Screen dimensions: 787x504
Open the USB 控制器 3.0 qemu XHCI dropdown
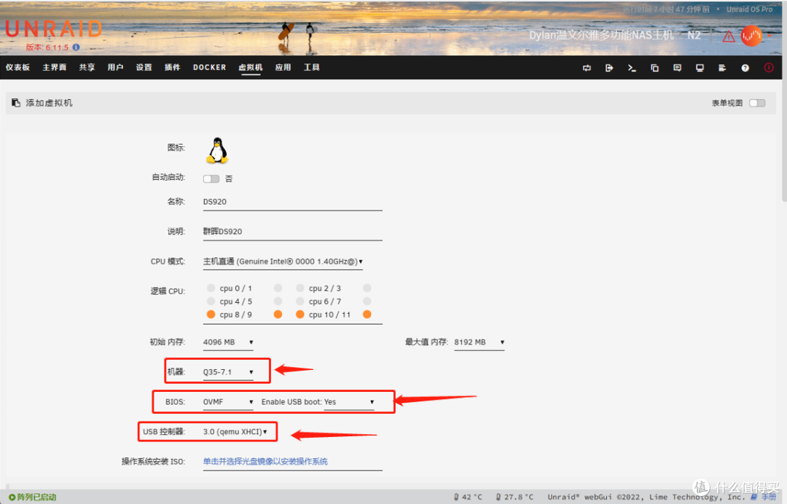[235, 432]
